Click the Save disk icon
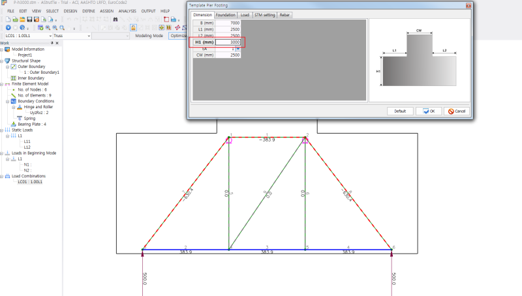Screen dimensions: 522x296 point(29,20)
